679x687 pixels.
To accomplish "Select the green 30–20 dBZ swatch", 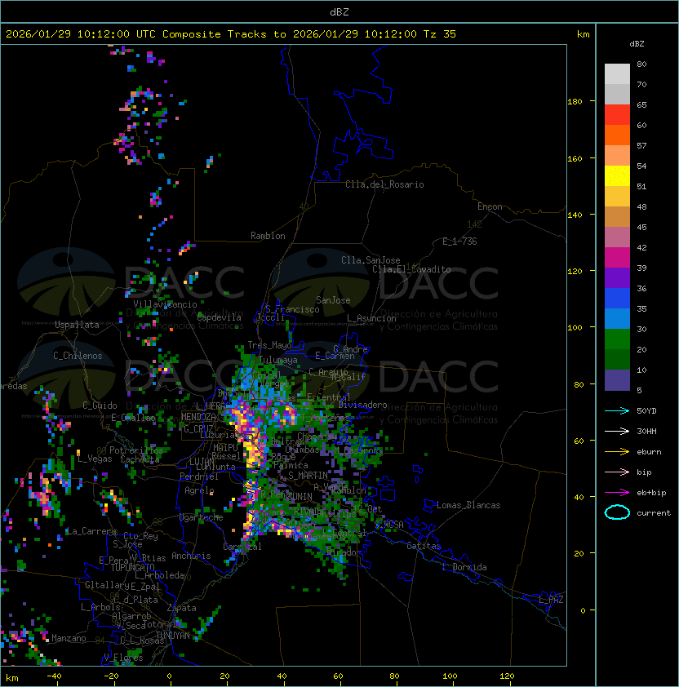I will coord(617,339).
